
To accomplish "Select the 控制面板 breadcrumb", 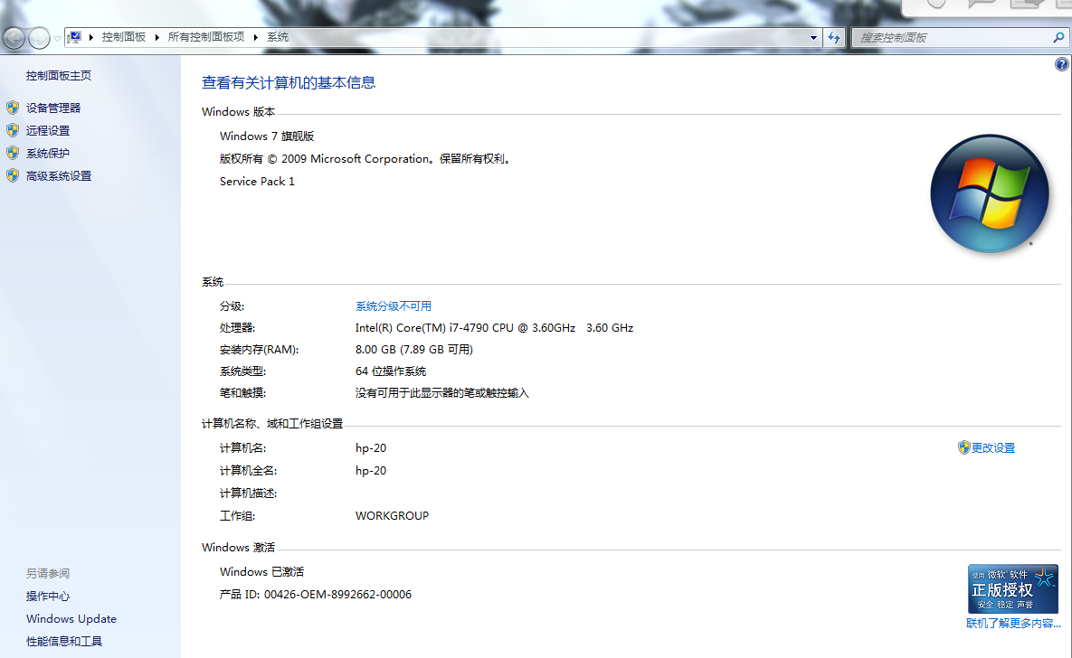I will click(124, 37).
